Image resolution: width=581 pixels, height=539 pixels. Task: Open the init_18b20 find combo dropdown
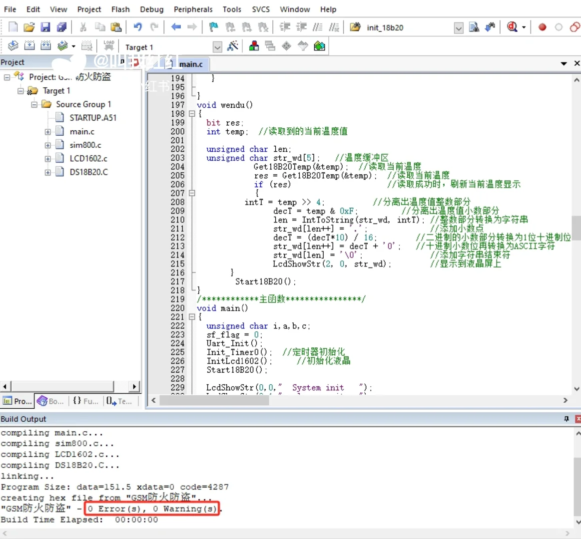459,28
